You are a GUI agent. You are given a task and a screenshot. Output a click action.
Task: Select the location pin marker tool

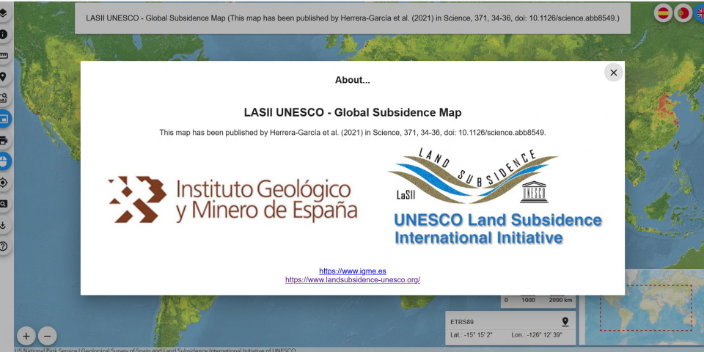pyautogui.click(x=3, y=77)
